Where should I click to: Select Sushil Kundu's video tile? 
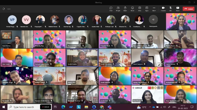click(82, 58)
